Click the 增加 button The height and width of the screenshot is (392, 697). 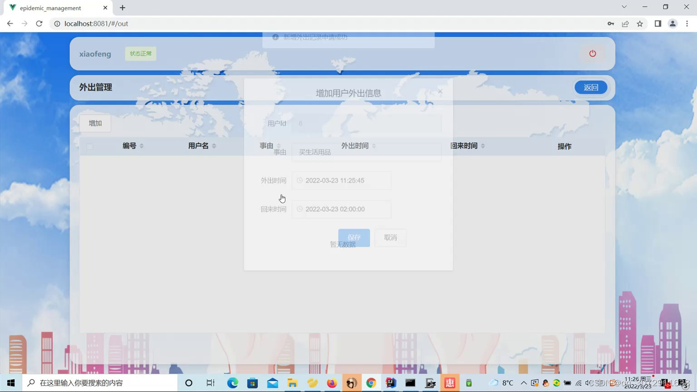tap(95, 123)
